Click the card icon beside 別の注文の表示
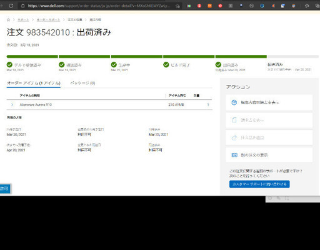Image resolution: width=320 pixels, height=250 pixels. tap(234, 155)
